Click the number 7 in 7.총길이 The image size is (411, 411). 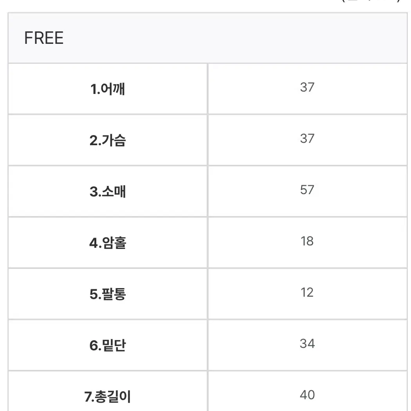click(88, 397)
